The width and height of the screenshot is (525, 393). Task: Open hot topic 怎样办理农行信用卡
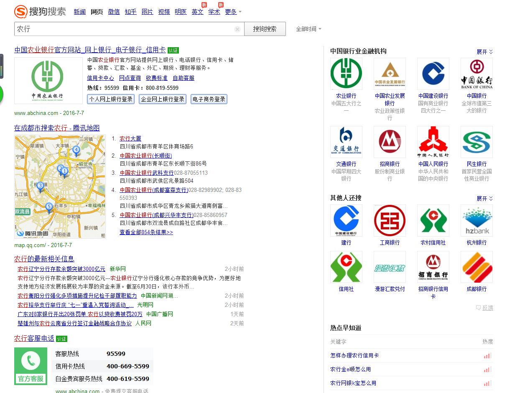[354, 355]
